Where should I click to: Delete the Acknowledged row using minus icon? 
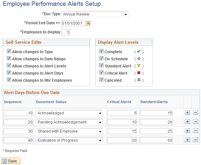195,113
